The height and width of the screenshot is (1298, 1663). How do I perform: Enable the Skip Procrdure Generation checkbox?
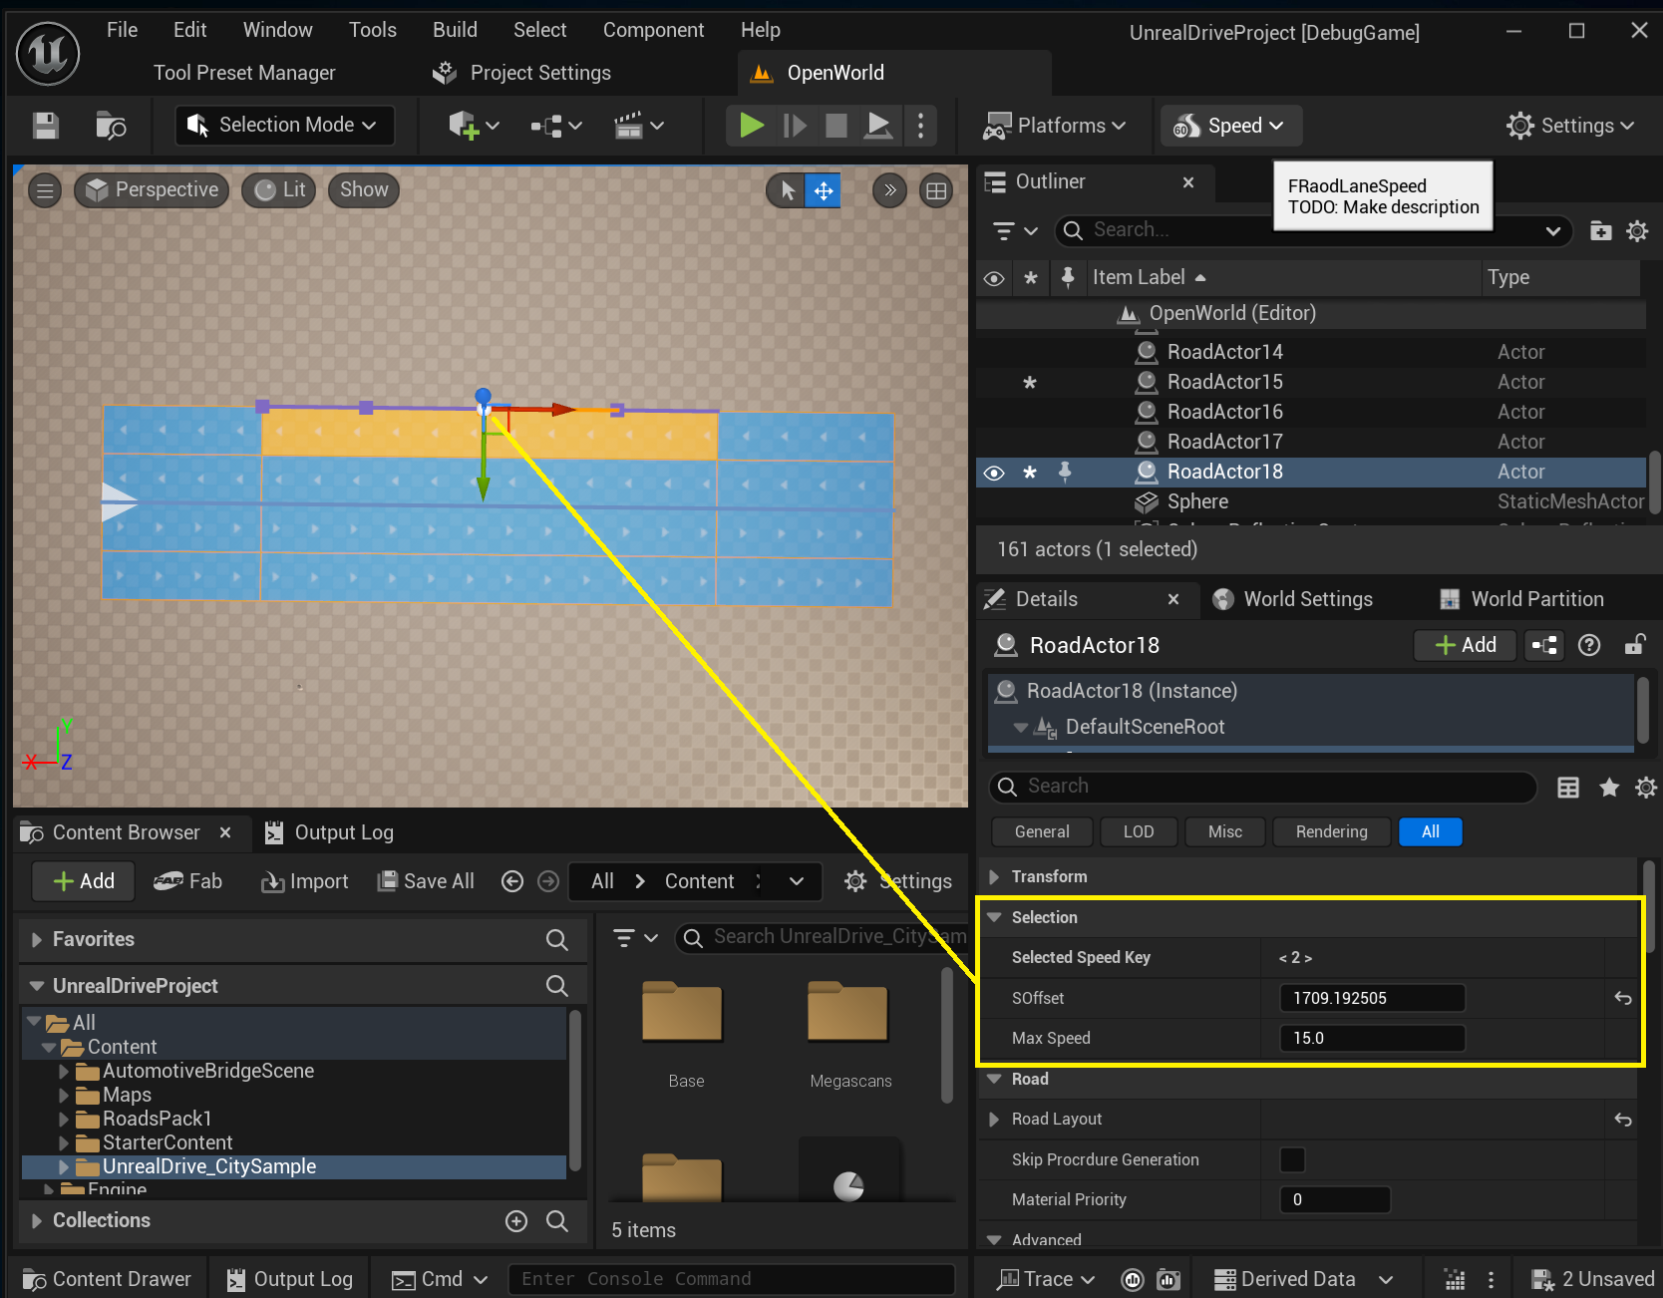pyautogui.click(x=1292, y=1159)
